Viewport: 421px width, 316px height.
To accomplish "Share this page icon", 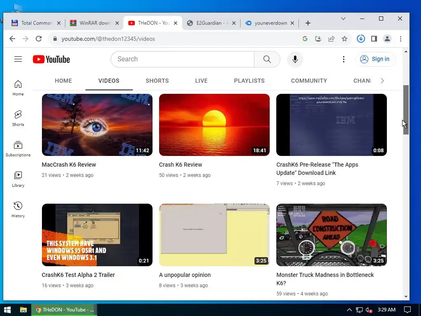I will click(331, 39).
